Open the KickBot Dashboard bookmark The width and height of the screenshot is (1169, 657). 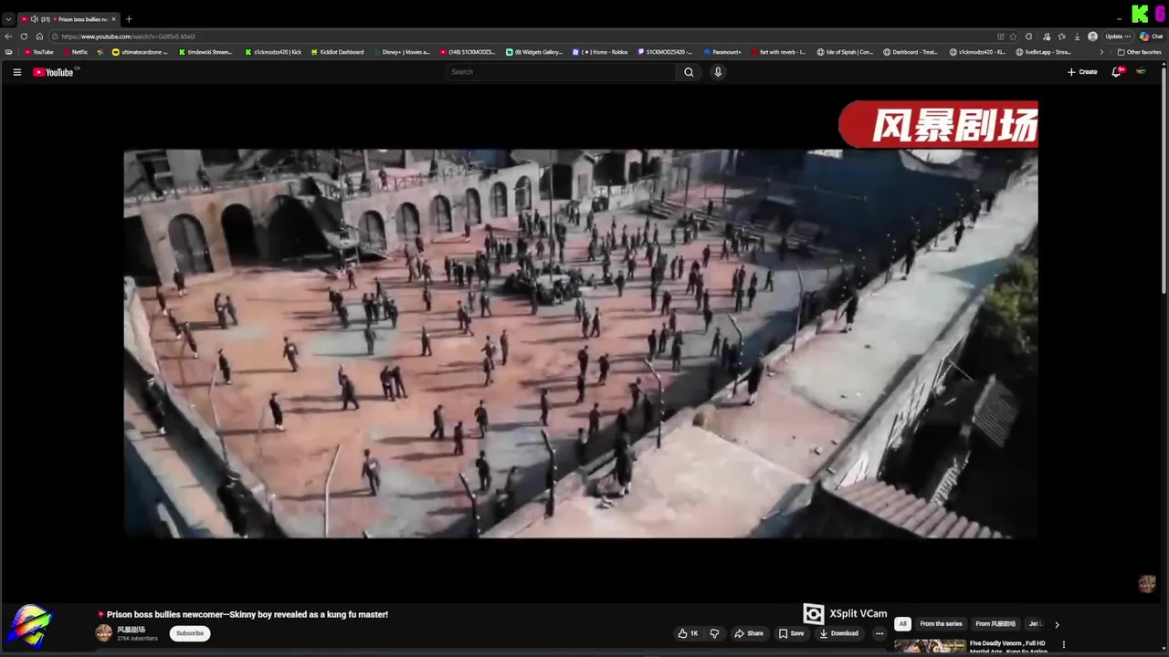coord(337,52)
